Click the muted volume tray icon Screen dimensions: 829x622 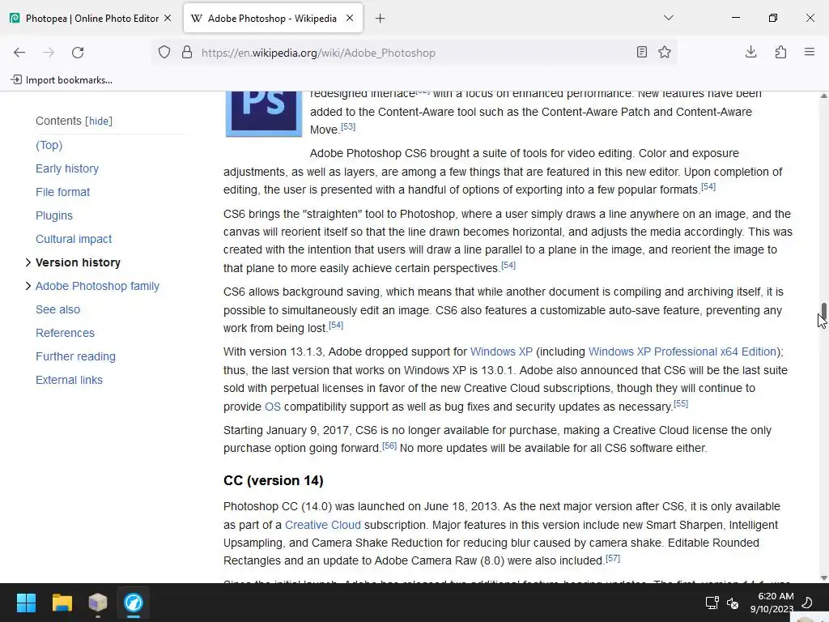(x=733, y=603)
